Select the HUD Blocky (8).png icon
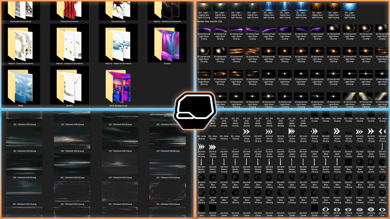The width and height of the screenshot is (390, 219). 269,162
